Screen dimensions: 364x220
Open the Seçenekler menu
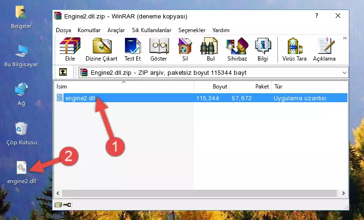192,30
